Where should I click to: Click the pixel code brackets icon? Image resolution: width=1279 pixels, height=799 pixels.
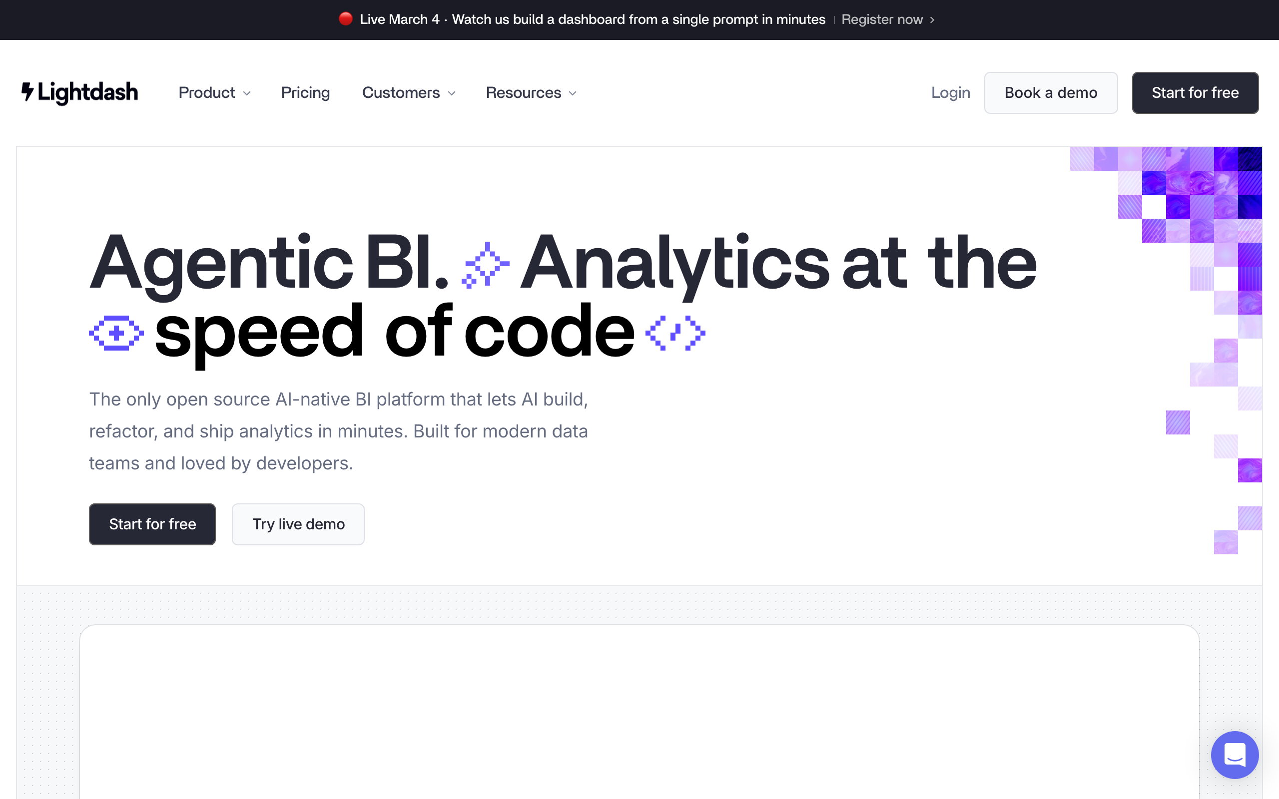675,333
